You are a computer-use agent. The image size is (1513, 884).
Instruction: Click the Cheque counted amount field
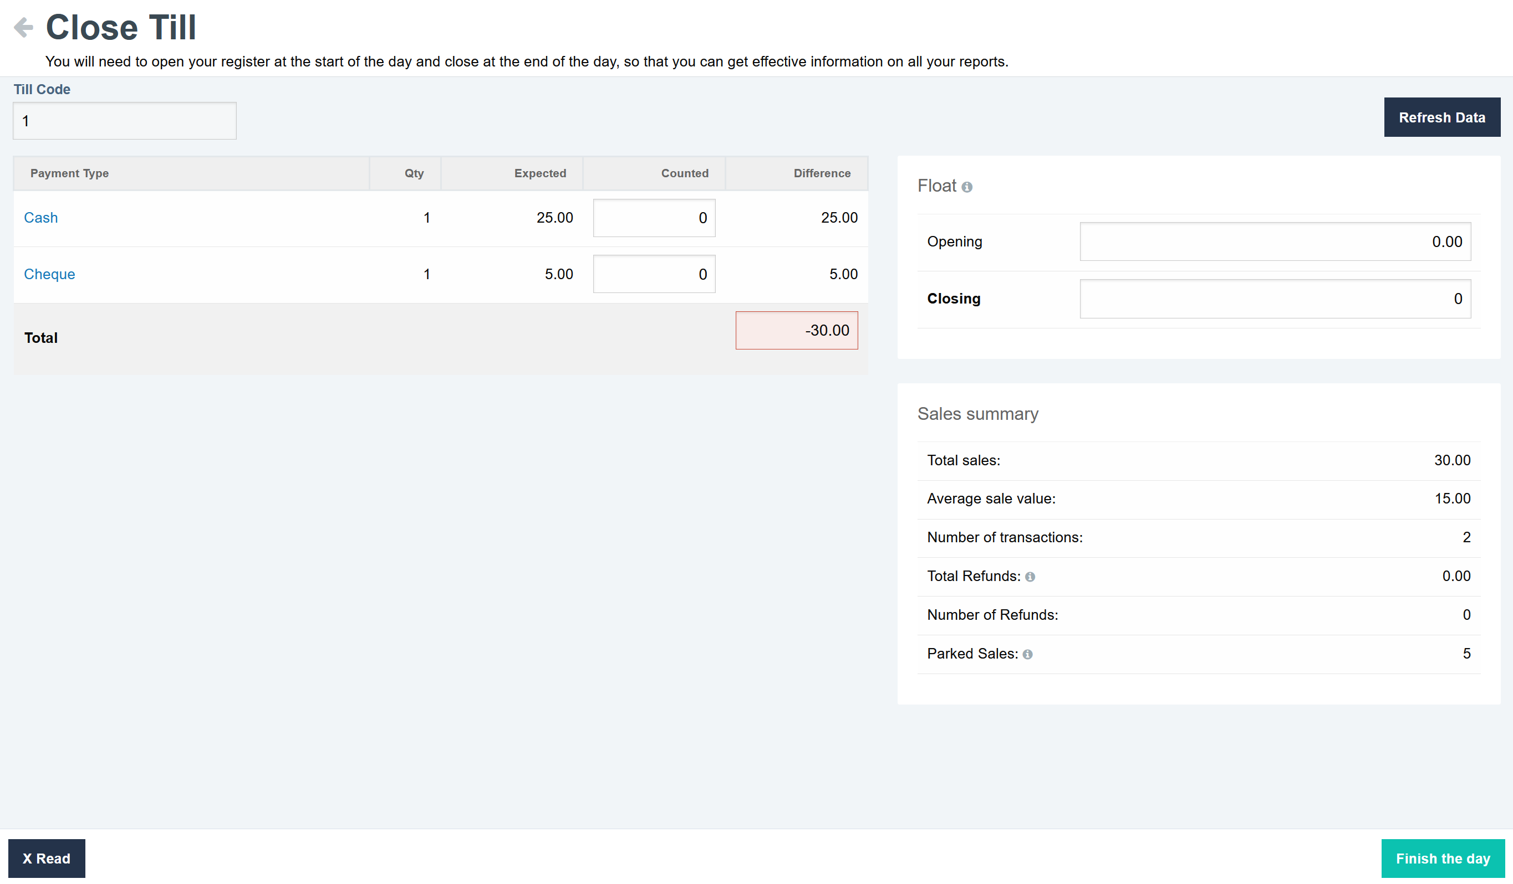tap(654, 274)
